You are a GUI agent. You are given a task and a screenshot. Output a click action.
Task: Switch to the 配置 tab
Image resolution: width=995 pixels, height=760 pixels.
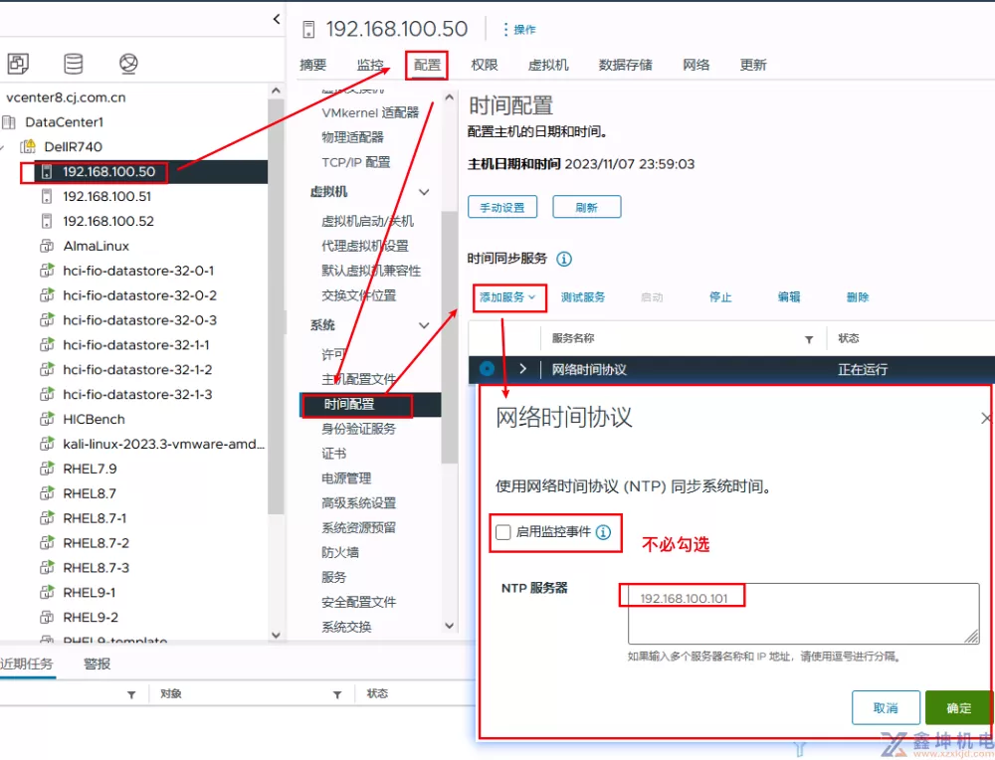(x=427, y=65)
